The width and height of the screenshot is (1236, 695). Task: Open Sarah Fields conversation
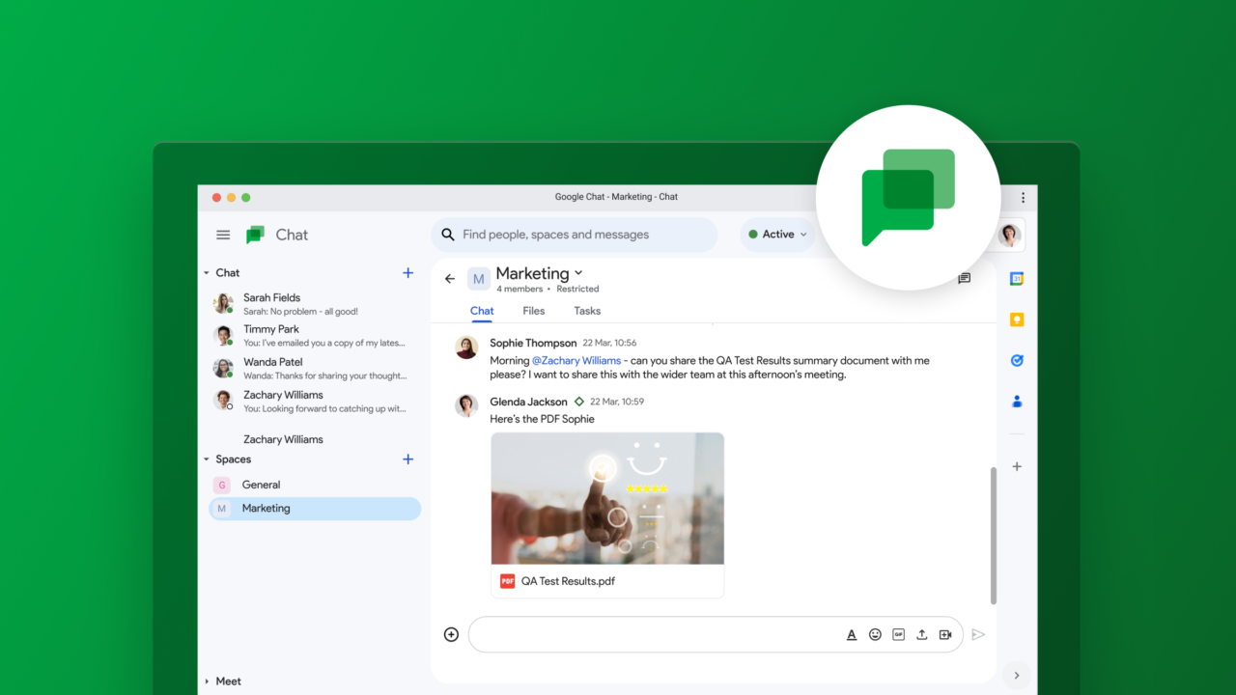(315, 304)
